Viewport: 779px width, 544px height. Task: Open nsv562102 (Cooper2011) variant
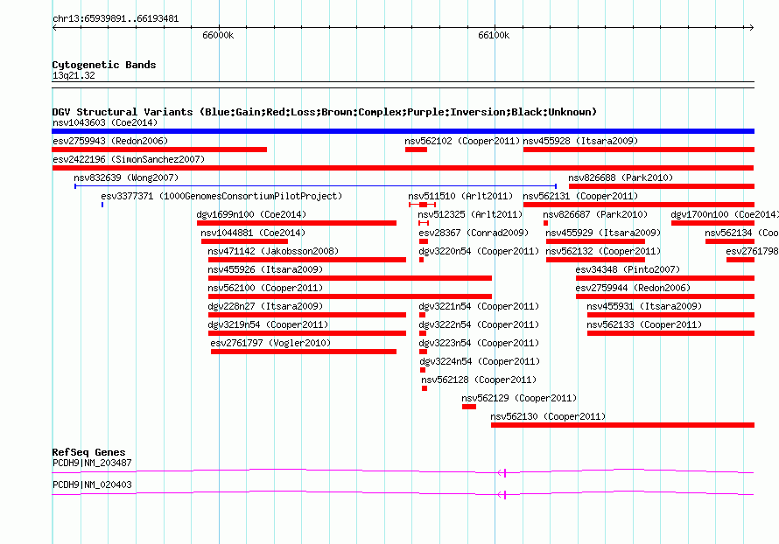click(462, 141)
